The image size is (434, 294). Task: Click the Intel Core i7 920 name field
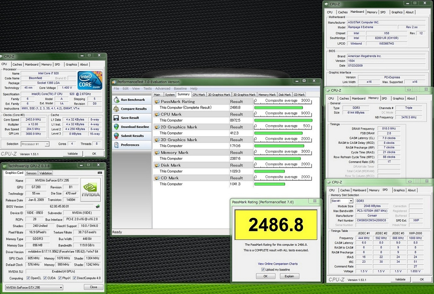point(49,73)
